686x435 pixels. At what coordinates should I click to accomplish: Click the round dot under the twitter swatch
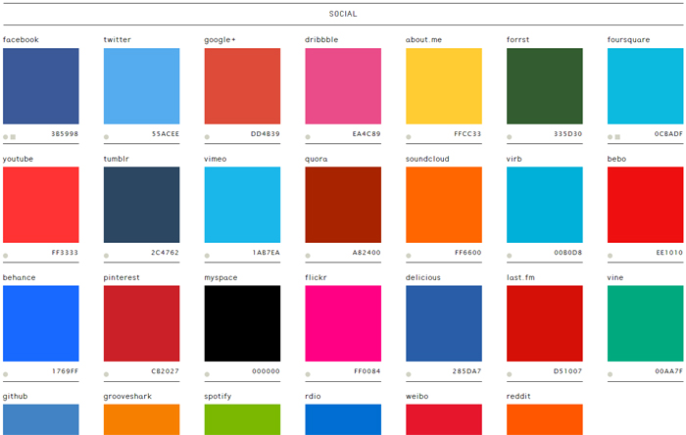pyautogui.click(x=106, y=137)
